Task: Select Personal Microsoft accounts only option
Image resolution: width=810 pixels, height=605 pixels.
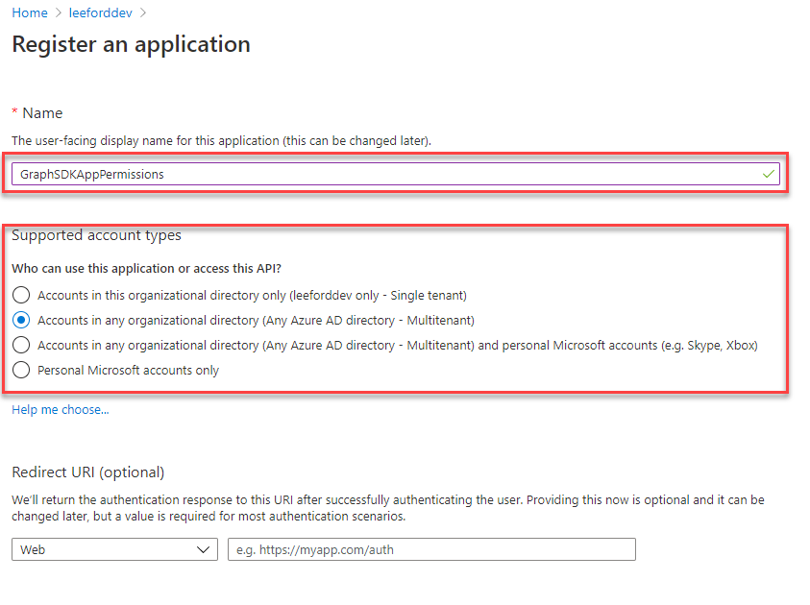Action: 21,370
